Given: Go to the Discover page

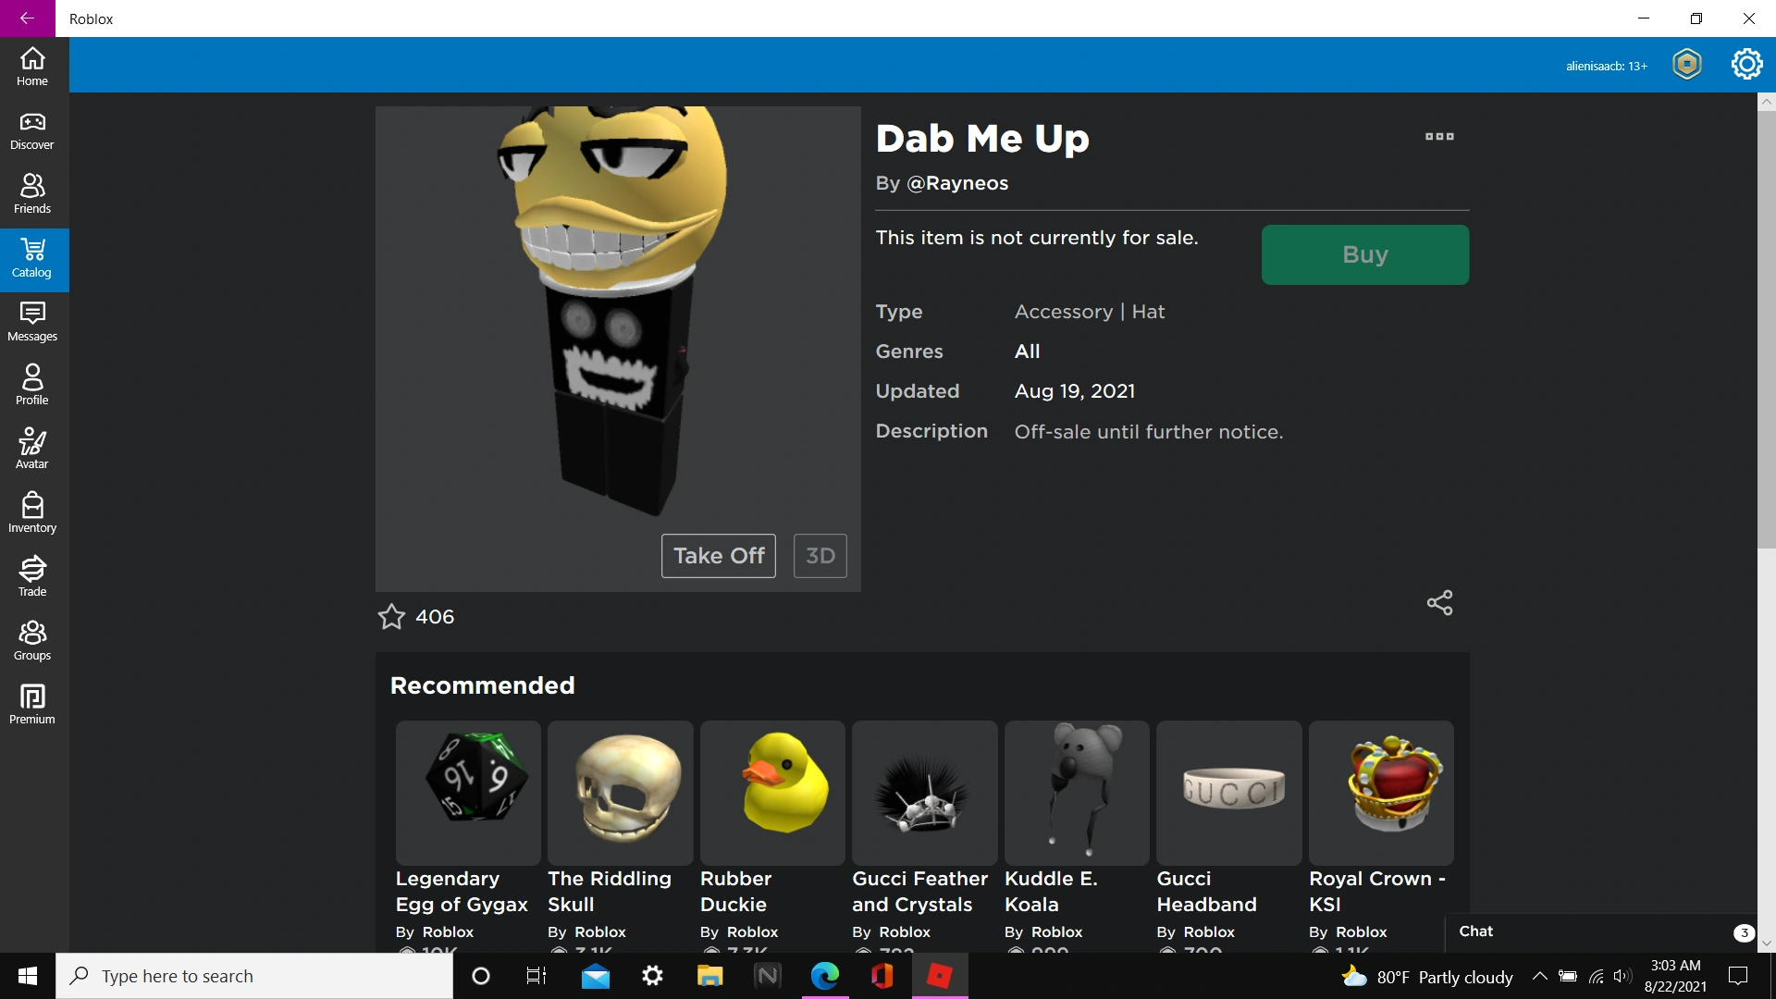Looking at the screenshot, I should pos(32,129).
